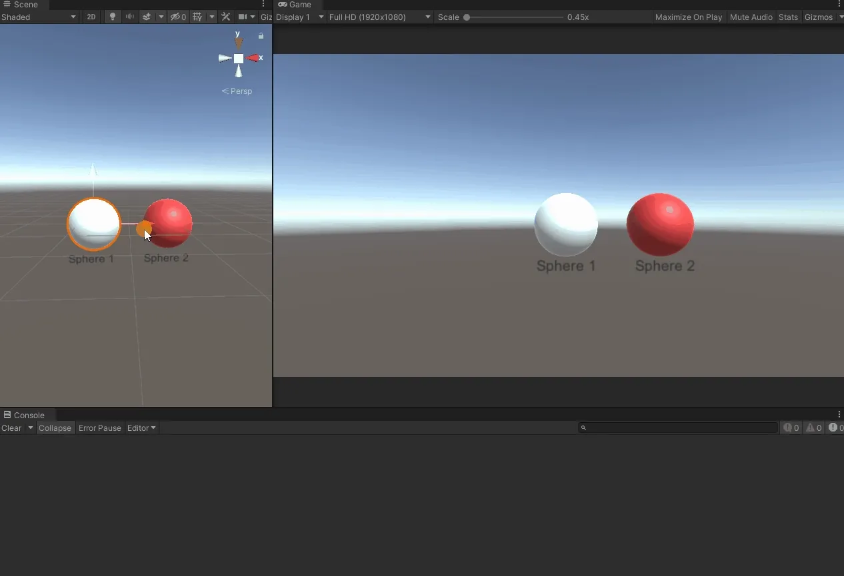Toggle info messages count in Console
This screenshot has height=576, width=844.
[791, 428]
